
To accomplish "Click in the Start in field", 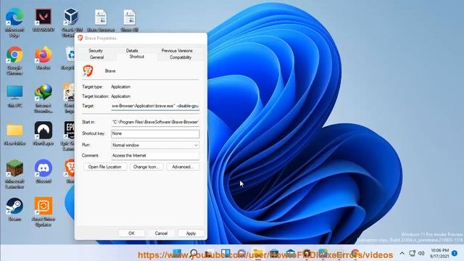I will coord(155,122).
